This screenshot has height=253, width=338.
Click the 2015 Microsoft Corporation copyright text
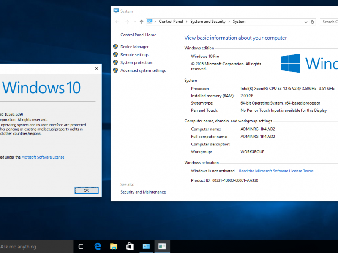[226, 66]
